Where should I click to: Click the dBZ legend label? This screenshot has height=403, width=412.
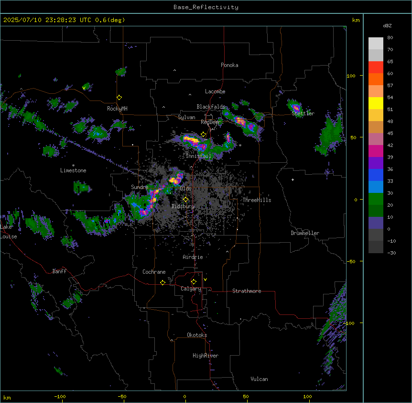tap(387, 26)
